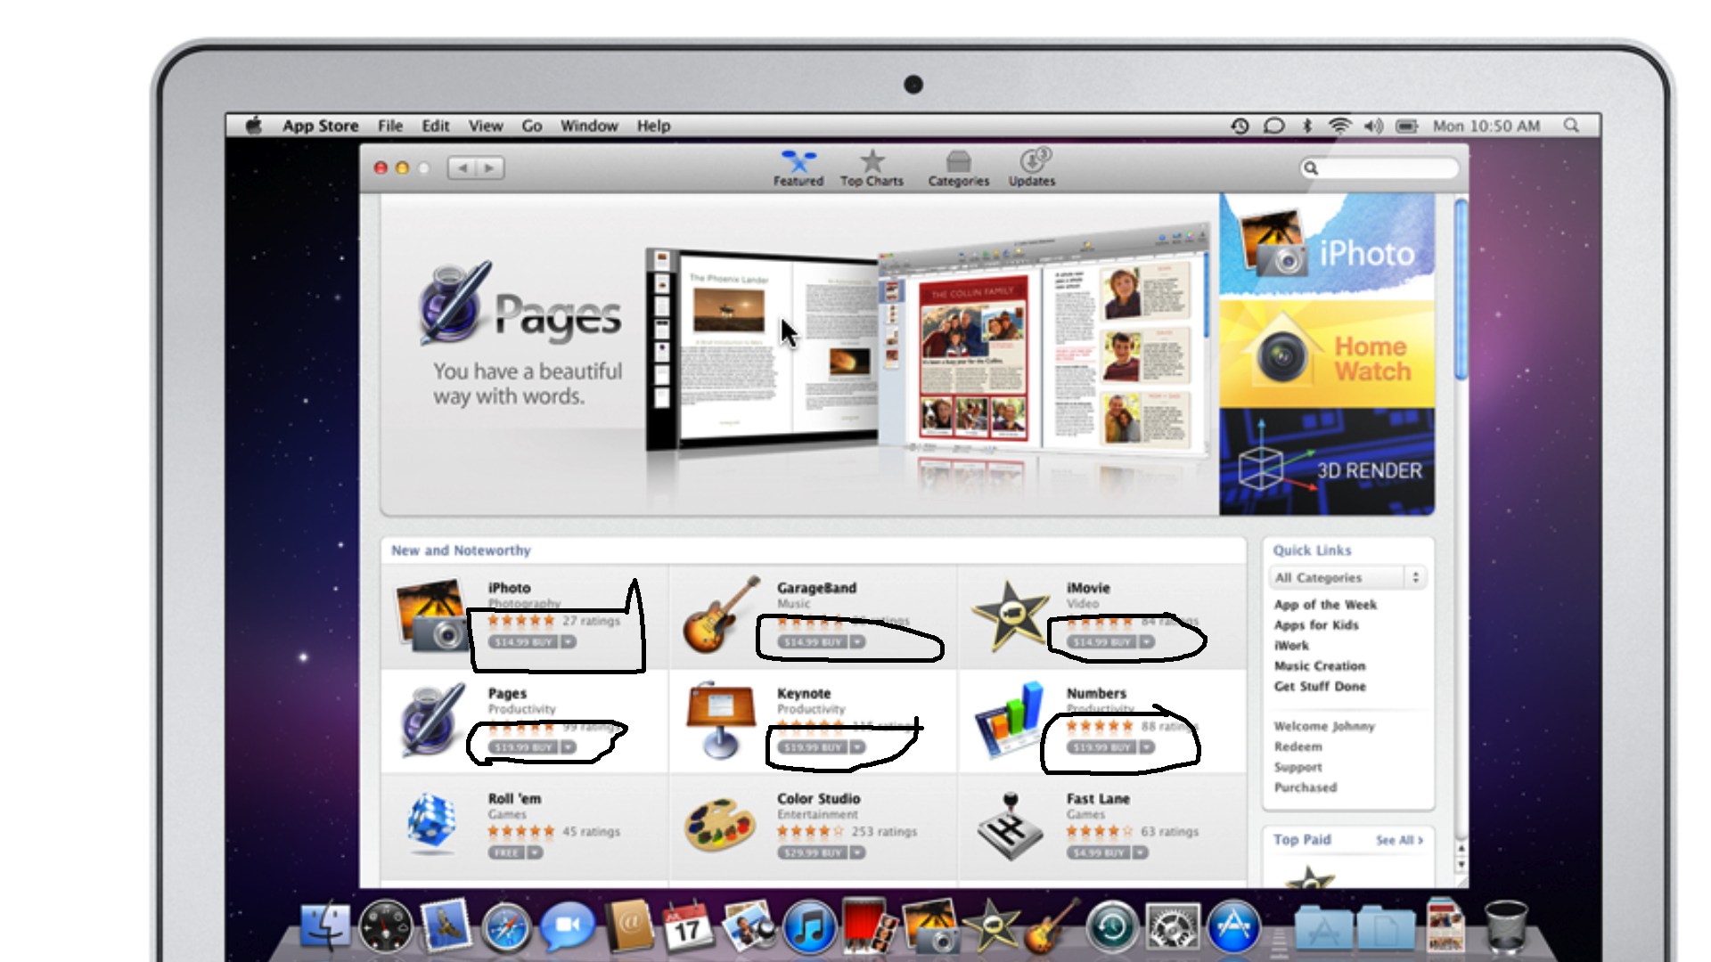Select the Featured toolbar icon

[x=798, y=163]
